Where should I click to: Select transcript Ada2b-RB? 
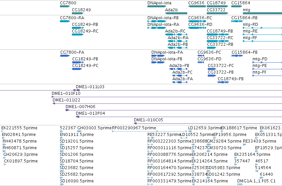click(x=177, y=48)
